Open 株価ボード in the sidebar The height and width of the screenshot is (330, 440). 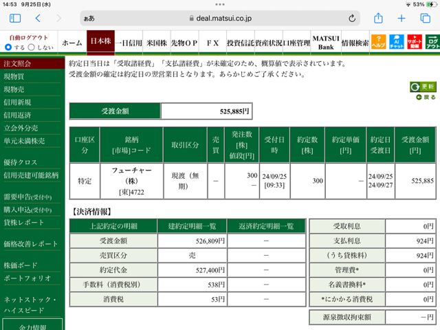21,265
